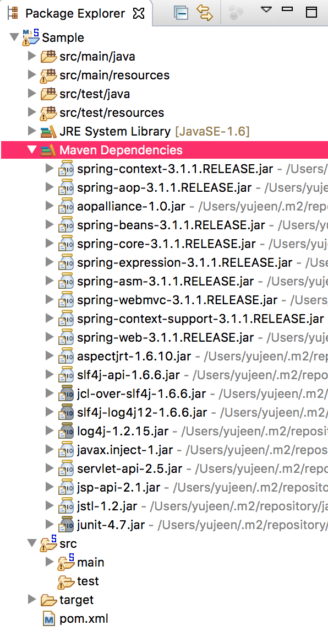This screenshot has height=636, width=328.
Task: Click the Sample project icon
Action: pos(31,36)
